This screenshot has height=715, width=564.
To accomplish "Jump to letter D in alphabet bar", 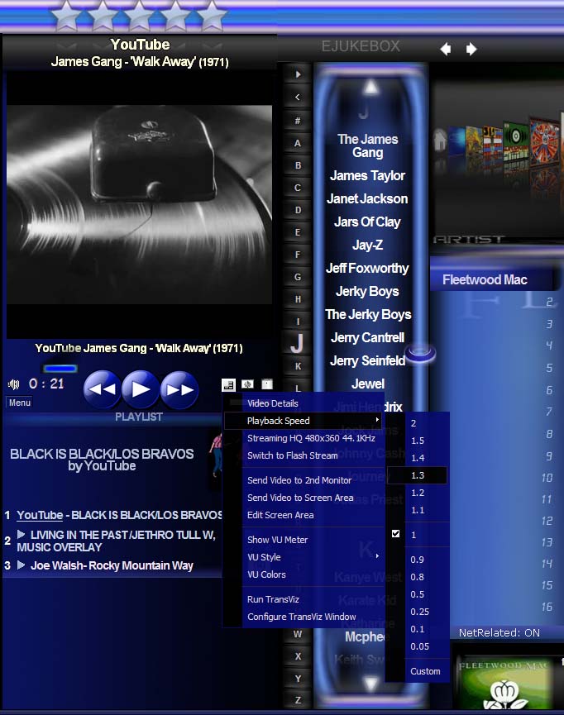I will click(298, 210).
